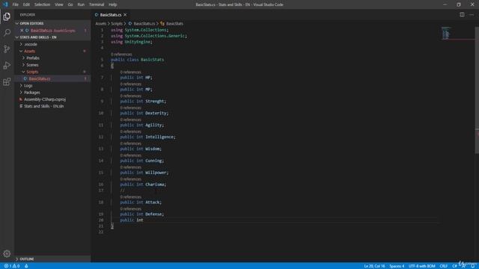Click the flame icon in status bar
The height and width of the screenshot is (269, 479).
tap(26, 266)
